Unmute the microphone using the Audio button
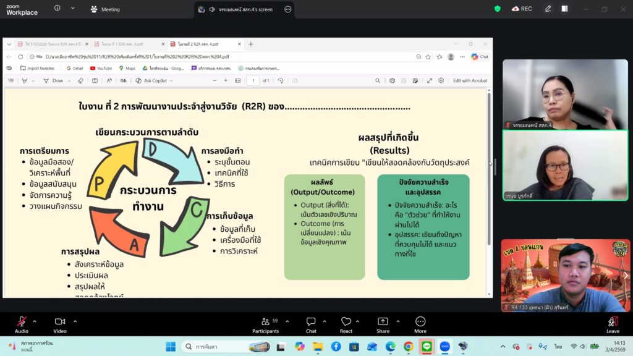Viewport: 633px width, 356px height. coord(22,323)
